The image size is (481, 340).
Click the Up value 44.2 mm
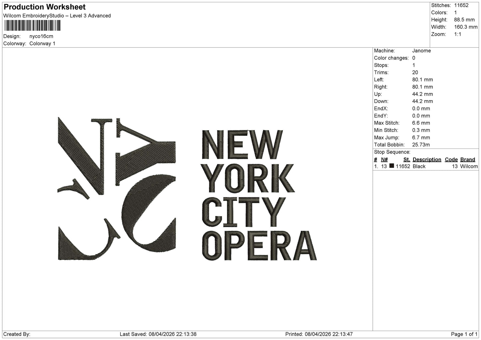(422, 94)
